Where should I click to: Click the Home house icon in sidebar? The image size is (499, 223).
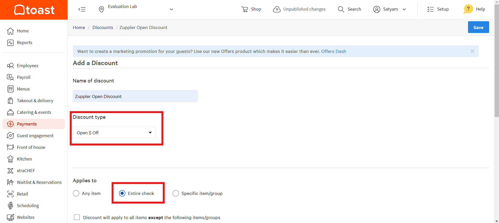10,31
